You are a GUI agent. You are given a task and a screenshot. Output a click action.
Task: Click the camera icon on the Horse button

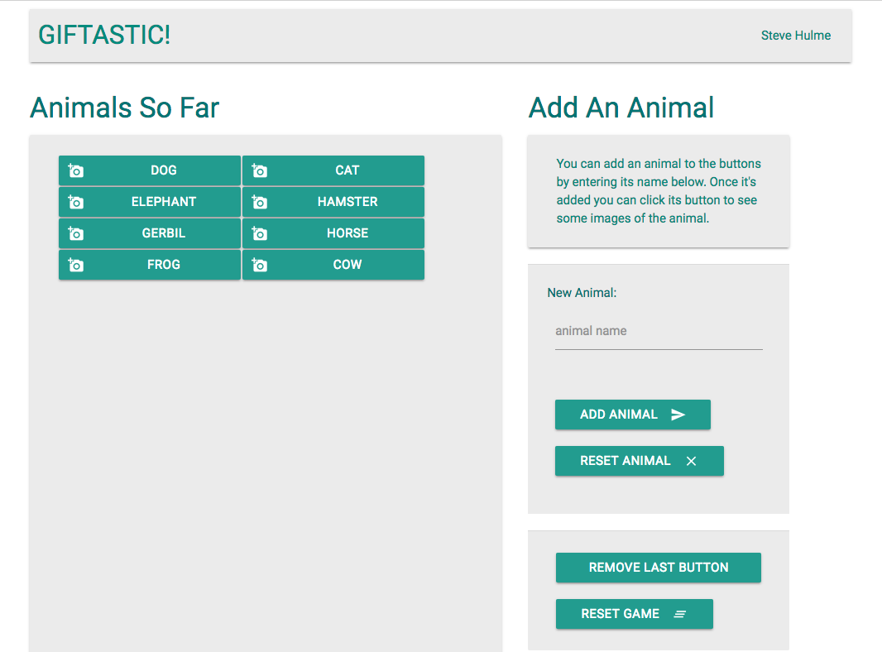[260, 233]
